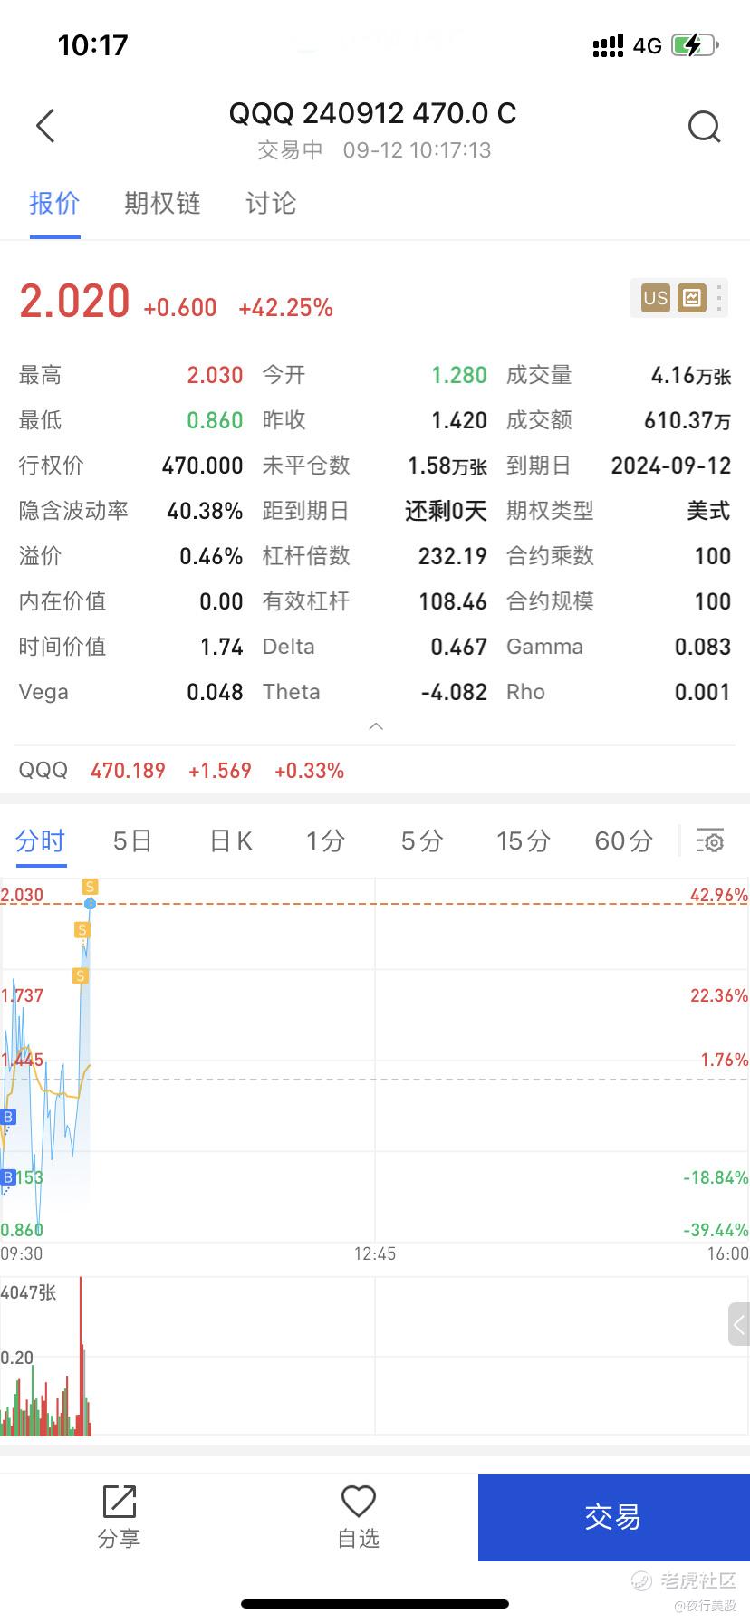Tap the battery indicator in status bar
The width and height of the screenshot is (750, 1623).
click(695, 44)
